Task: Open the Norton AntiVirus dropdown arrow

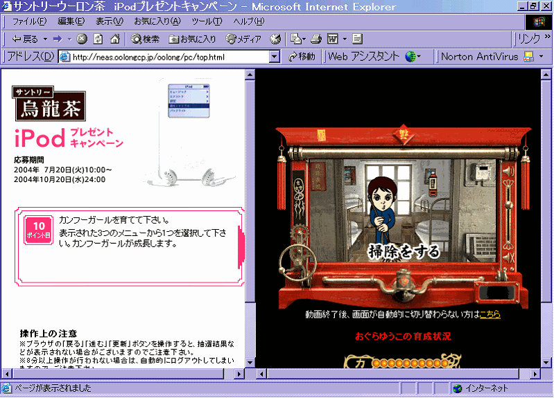Action: click(x=542, y=57)
